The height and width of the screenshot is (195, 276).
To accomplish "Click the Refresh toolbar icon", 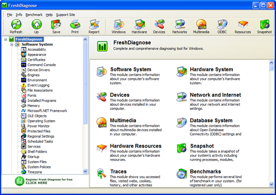I will pyautogui.click(x=16, y=24).
